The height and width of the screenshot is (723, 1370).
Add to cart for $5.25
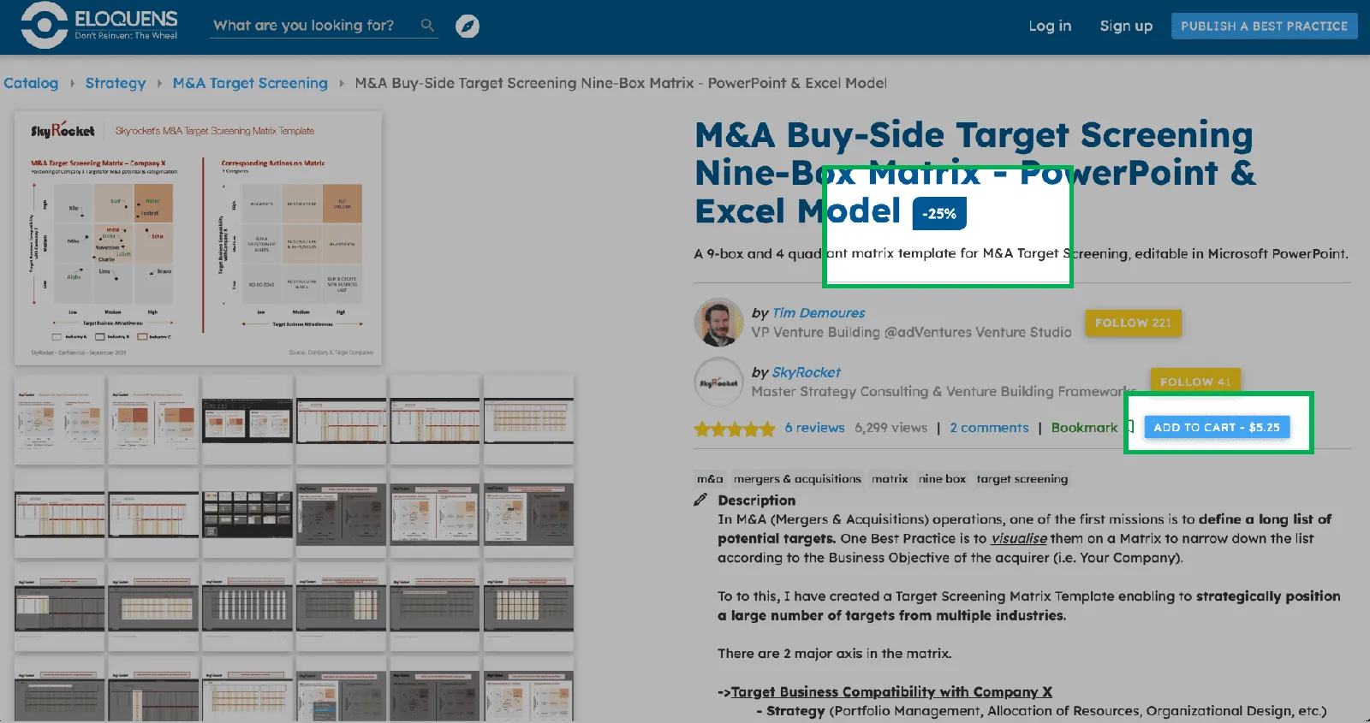click(1217, 427)
